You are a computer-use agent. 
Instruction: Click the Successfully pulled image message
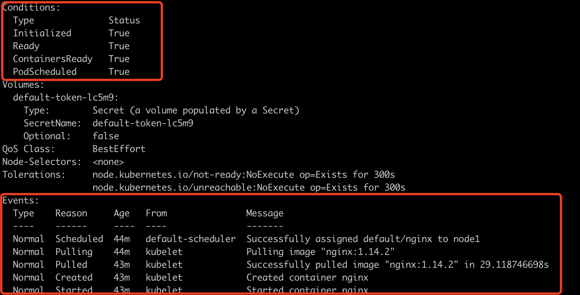[x=397, y=265]
